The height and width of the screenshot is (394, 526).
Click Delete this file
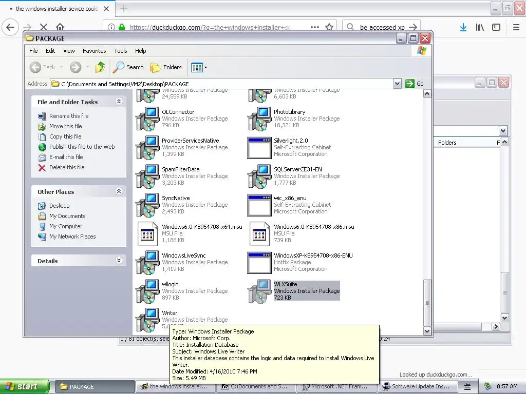67,167
